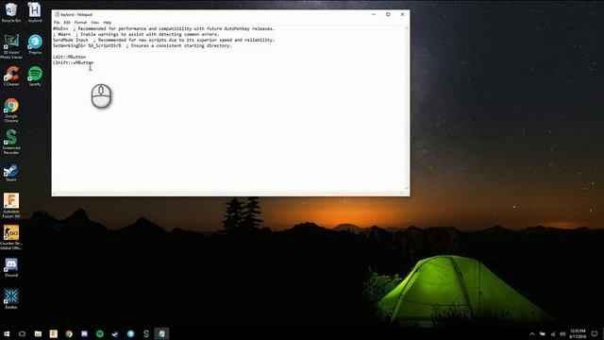
Task: Click the Notepad horizontal scrollbar
Action: 228,193
